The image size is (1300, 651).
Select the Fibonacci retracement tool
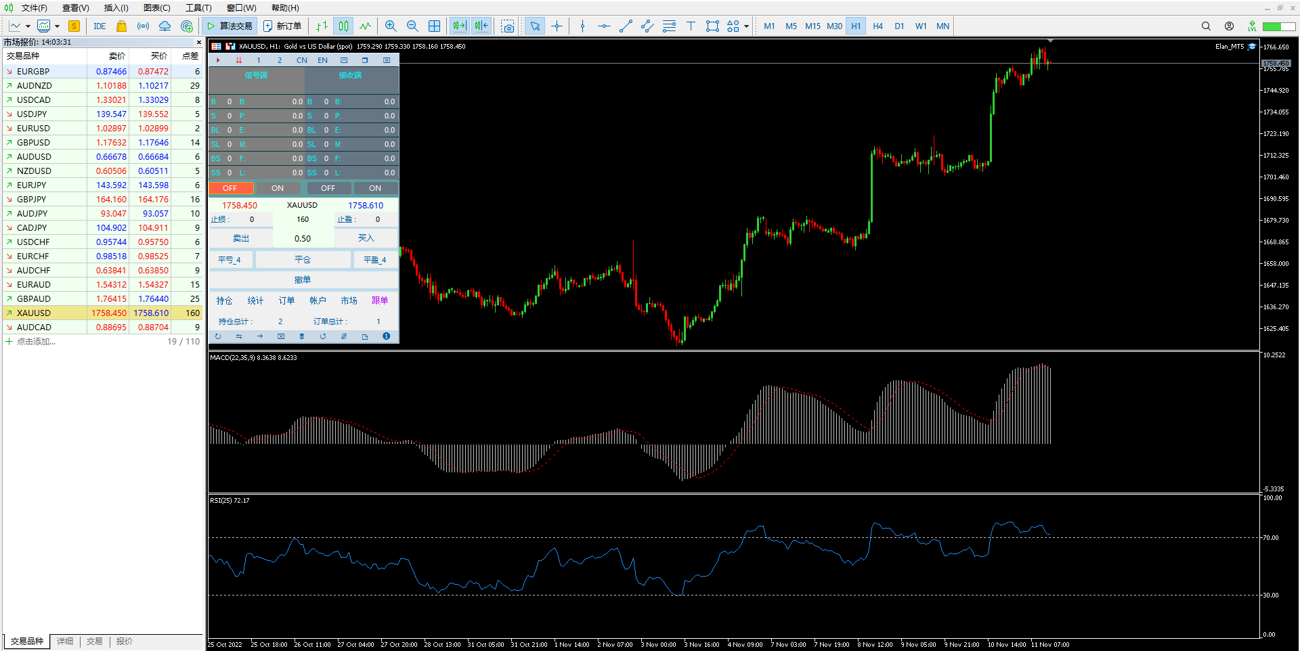(x=669, y=26)
